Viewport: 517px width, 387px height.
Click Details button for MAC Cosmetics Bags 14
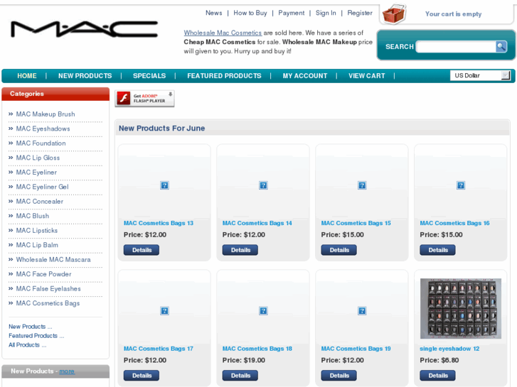tap(240, 250)
